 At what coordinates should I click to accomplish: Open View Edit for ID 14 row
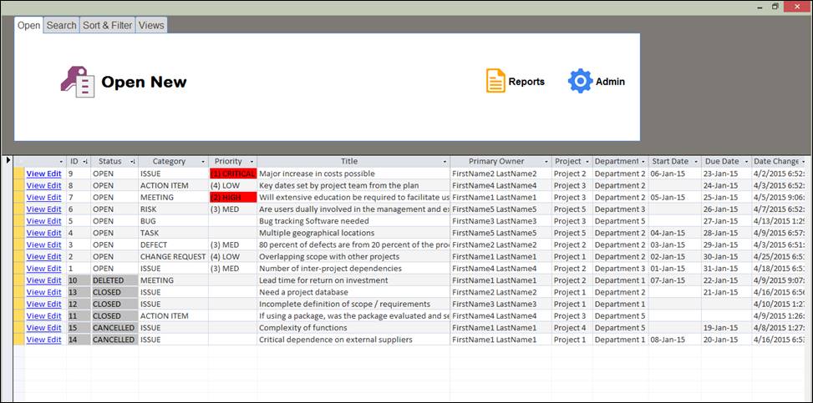pos(43,340)
